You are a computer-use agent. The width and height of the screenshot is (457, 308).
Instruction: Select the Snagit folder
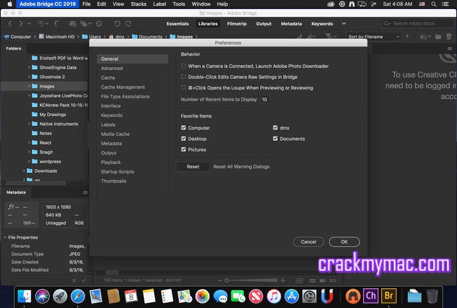tap(46, 152)
